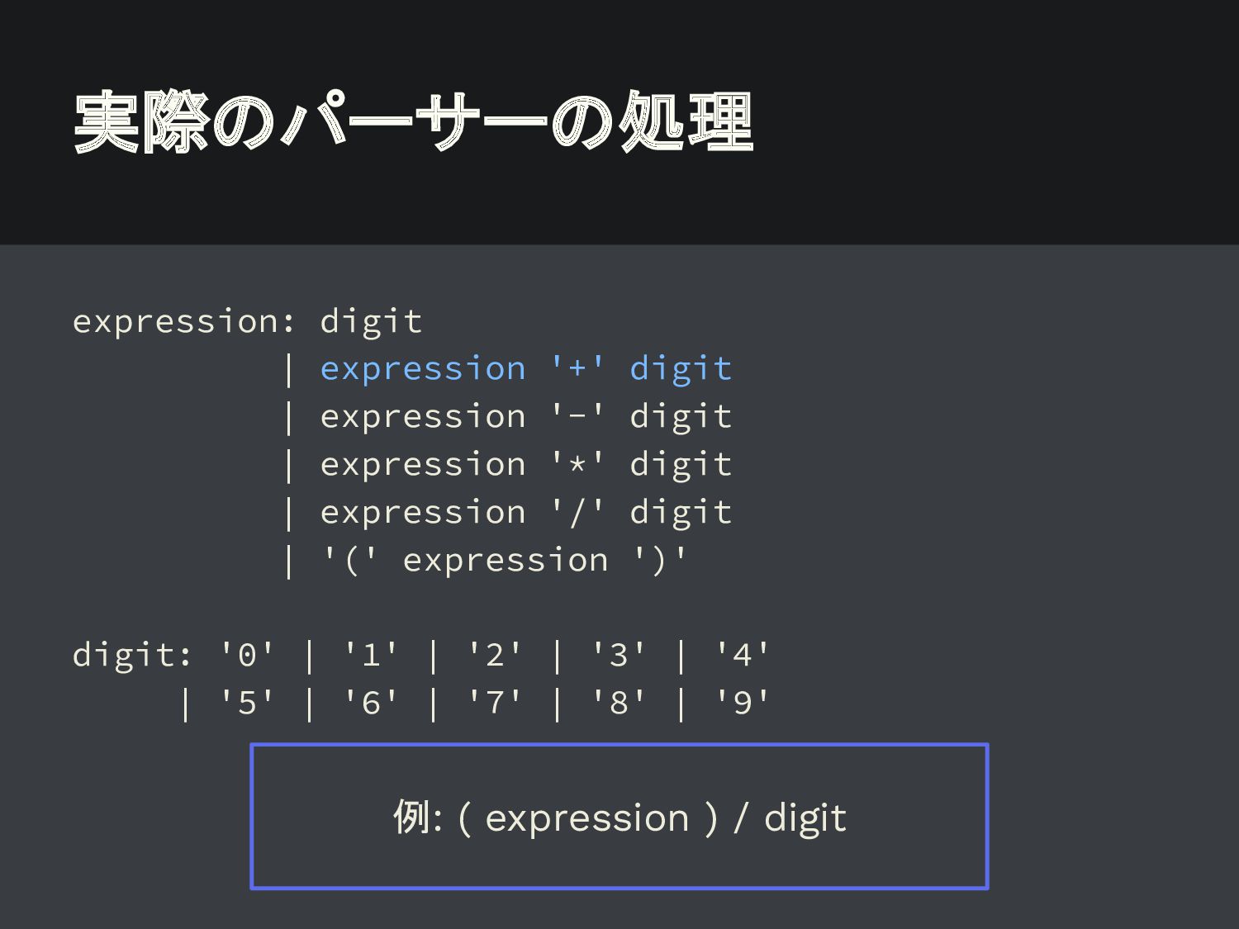This screenshot has width=1239, height=929.
Task: Click the '2' terminal in digit rule
Action: (495, 655)
